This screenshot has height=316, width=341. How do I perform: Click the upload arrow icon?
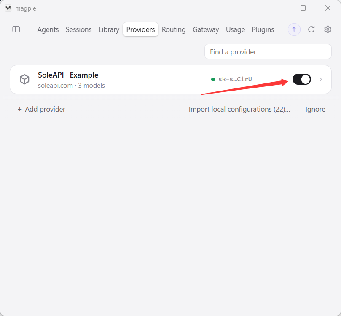click(x=294, y=29)
